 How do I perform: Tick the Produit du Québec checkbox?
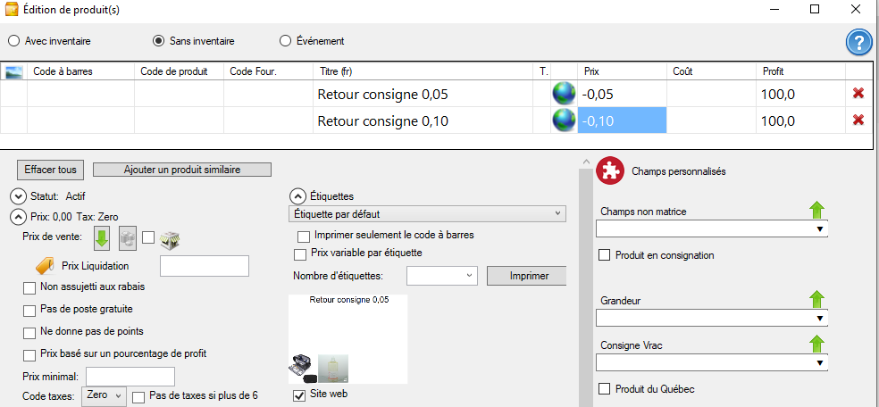[604, 388]
